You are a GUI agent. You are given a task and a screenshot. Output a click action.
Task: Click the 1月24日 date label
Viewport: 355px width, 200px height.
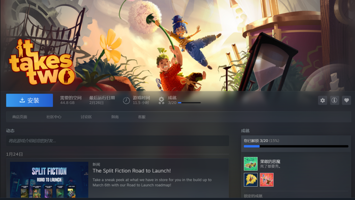point(14,154)
